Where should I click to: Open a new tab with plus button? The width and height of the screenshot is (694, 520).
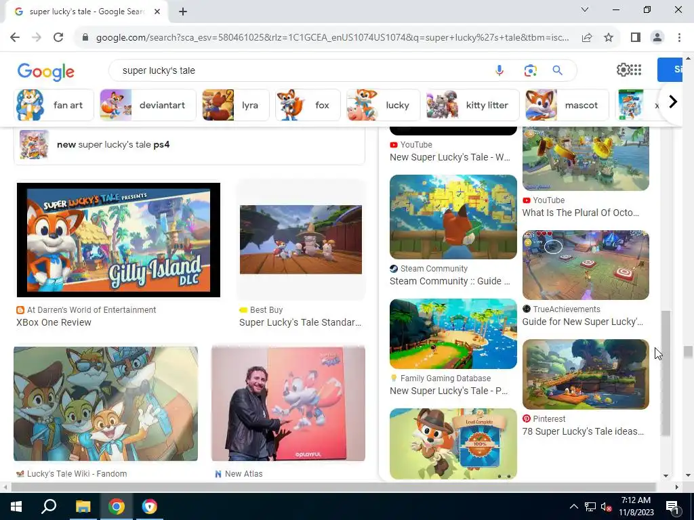click(183, 12)
